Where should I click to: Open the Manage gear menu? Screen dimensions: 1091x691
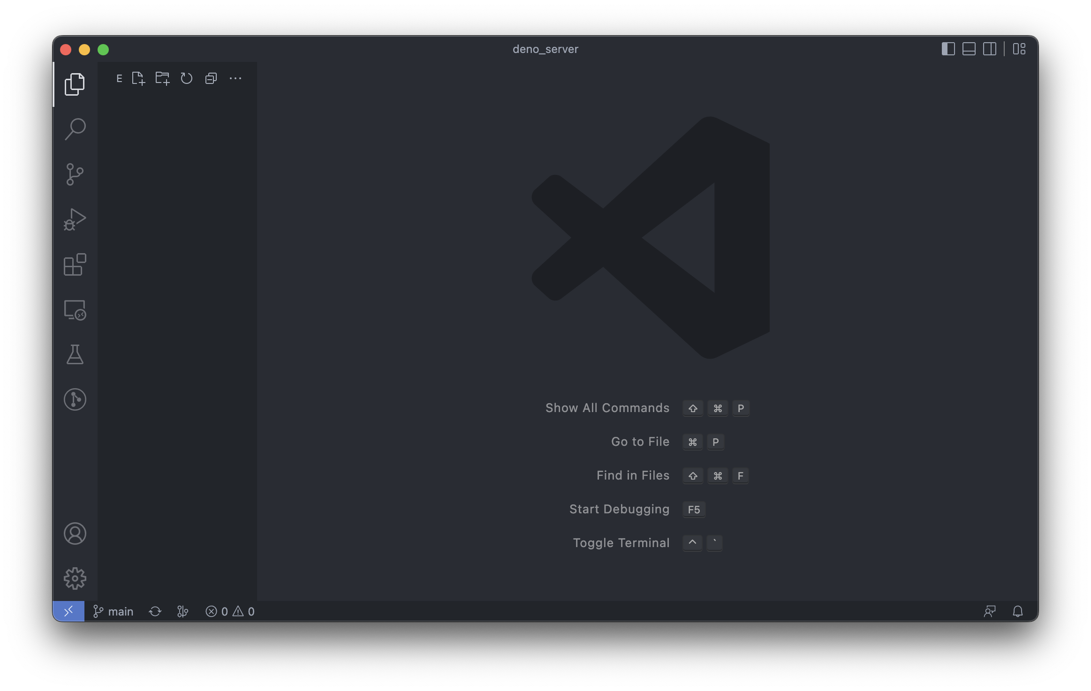(x=75, y=578)
